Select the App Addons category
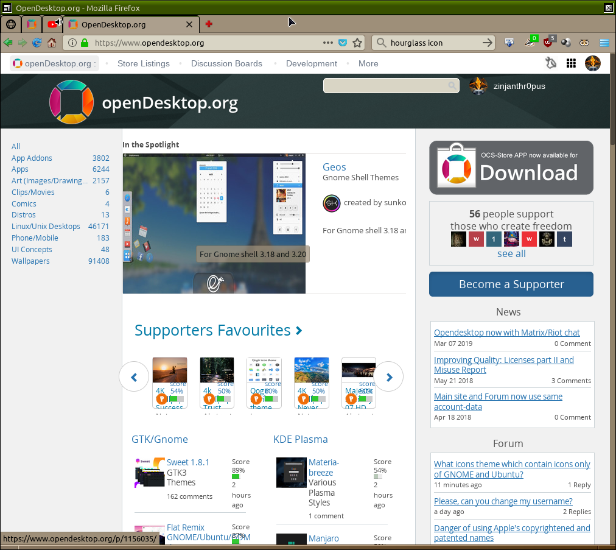 (x=32, y=158)
